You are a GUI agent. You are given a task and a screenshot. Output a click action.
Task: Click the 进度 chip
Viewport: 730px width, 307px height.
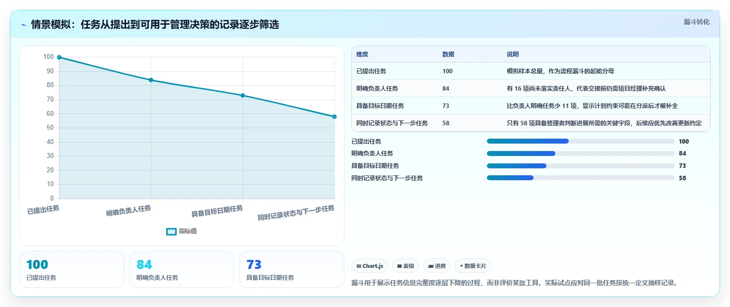coord(437,266)
